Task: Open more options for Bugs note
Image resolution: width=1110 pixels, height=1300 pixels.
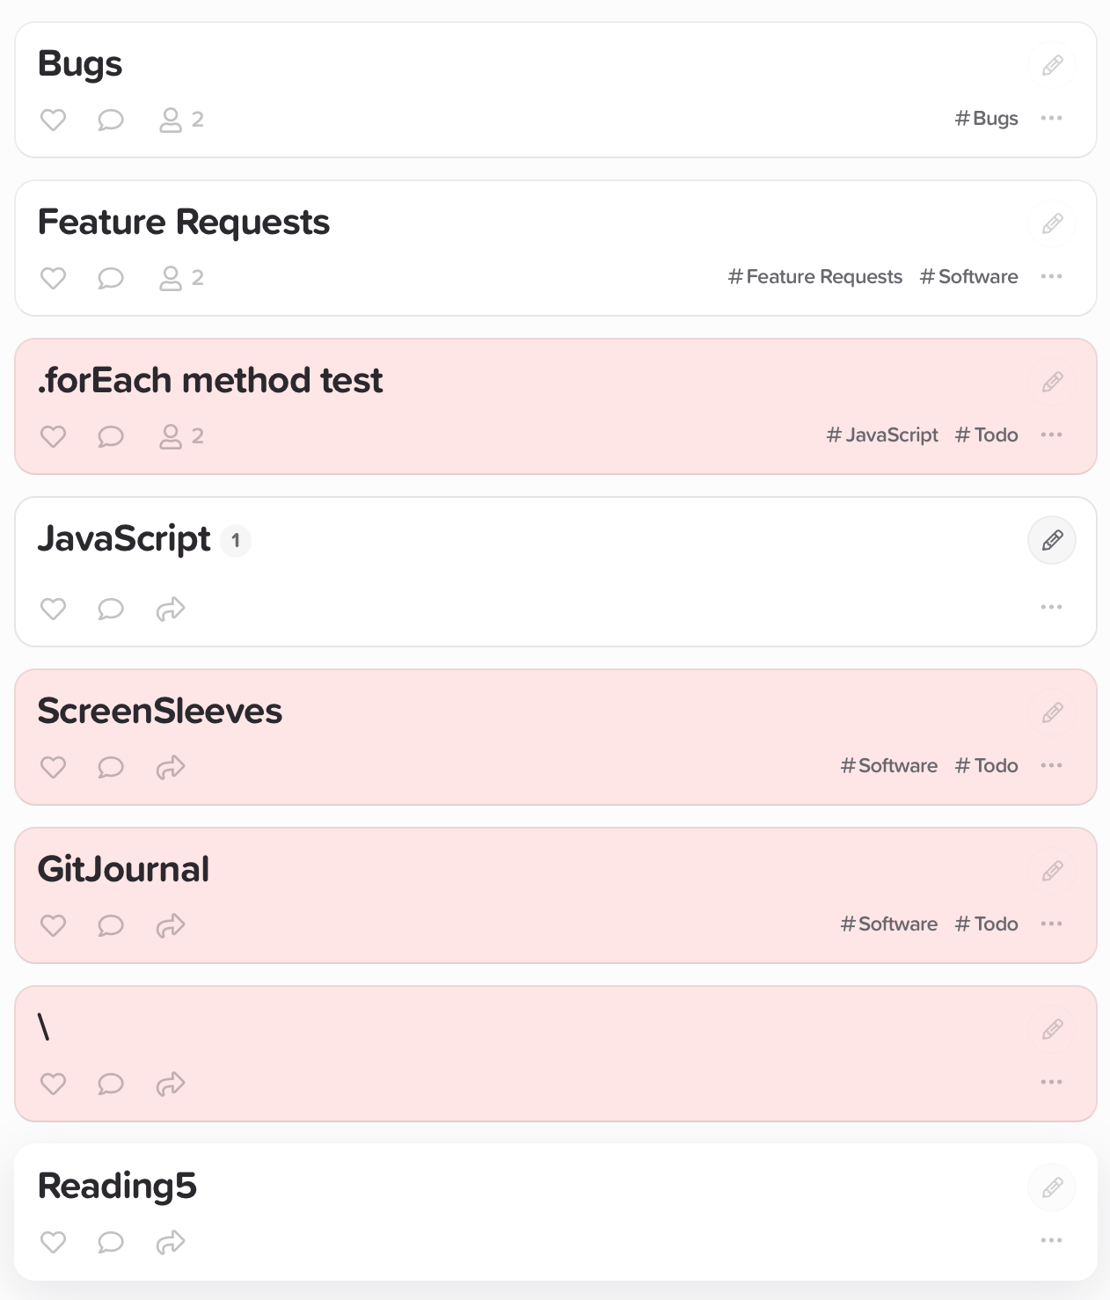Action: pyautogui.click(x=1051, y=118)
